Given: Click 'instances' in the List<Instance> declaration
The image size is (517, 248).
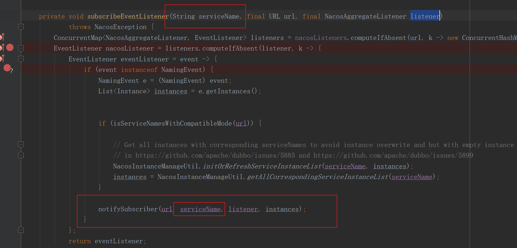Looking at the screenshot, I should (x=171, y=91).
